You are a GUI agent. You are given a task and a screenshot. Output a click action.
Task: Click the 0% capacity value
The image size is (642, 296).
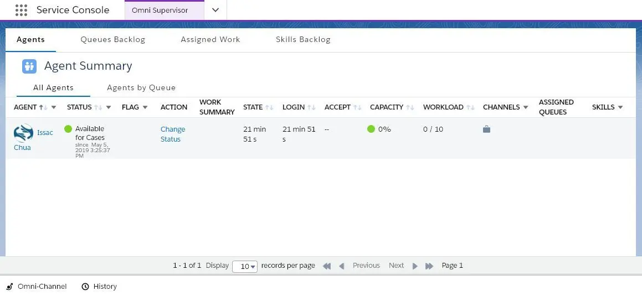pos(384,129)
